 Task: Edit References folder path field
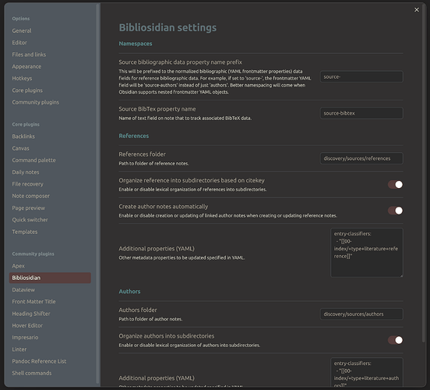[361, 158]
